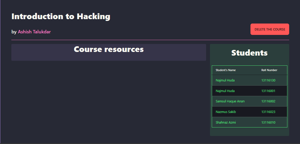Screen dimensions: 300x144
Task: Select roll number 13116130
Action: [x=268, y=80]
